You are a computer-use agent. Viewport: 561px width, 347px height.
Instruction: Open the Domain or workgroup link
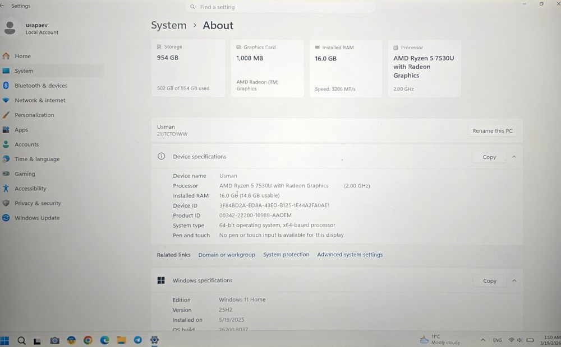click(227, 255)
